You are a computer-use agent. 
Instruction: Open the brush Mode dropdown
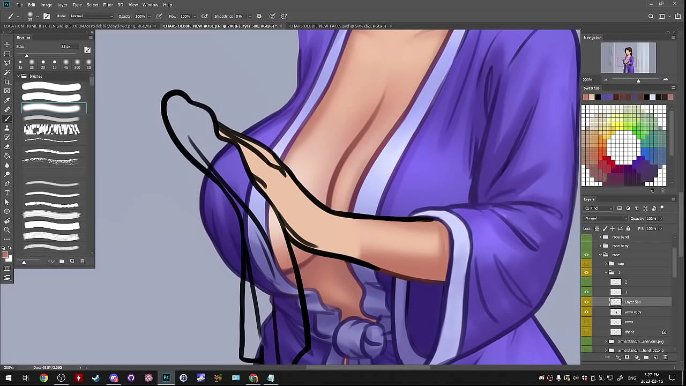(x=91, y=16)
